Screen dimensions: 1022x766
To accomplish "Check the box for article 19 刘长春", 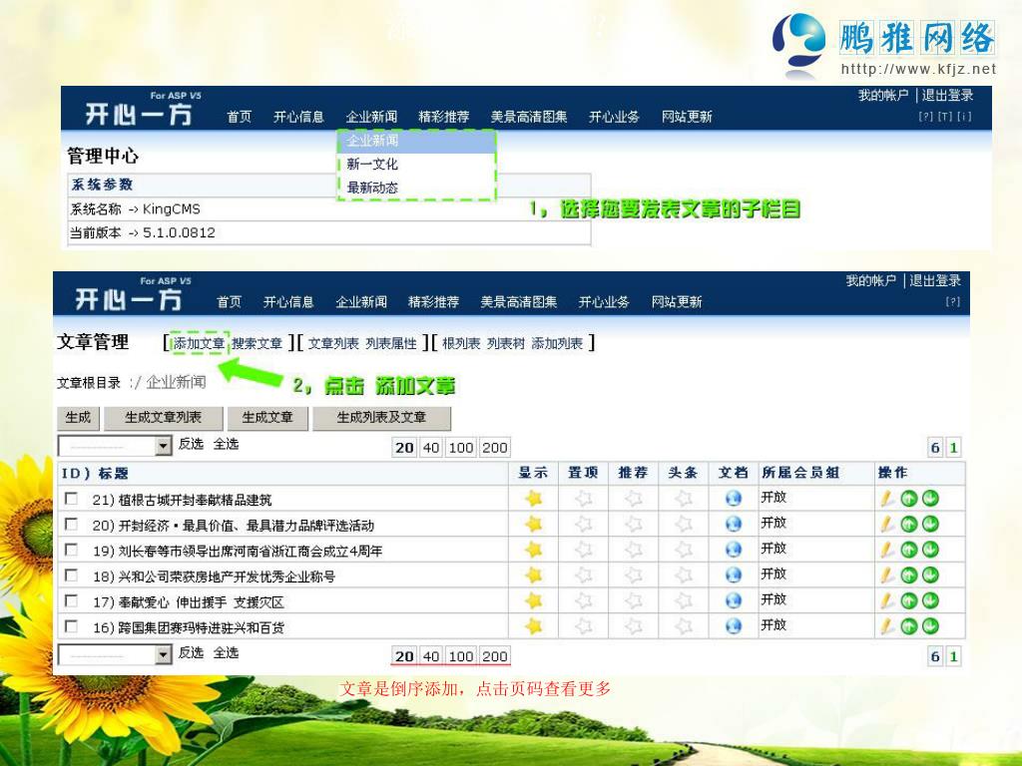I will (71, 550).
